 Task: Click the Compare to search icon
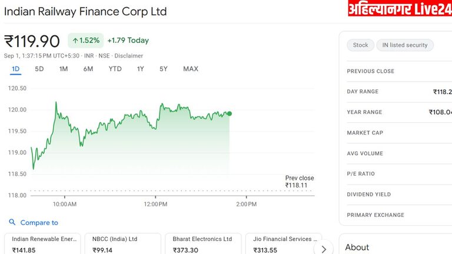pos(12,222)
